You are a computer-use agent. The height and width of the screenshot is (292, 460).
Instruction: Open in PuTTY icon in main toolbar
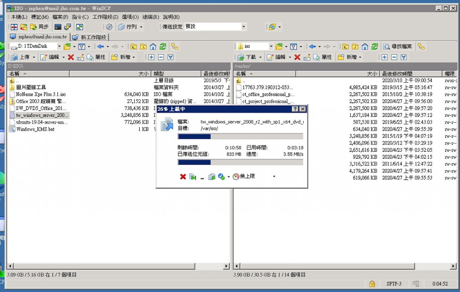(x=67, y=27)
